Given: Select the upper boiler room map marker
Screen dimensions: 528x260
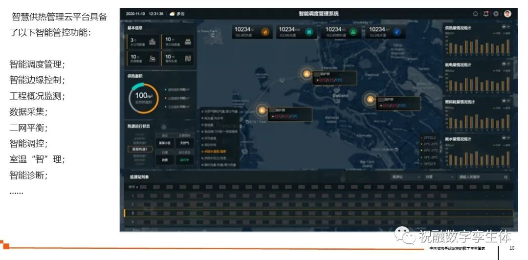Looking at the screenshot, I should coord(306,74).
